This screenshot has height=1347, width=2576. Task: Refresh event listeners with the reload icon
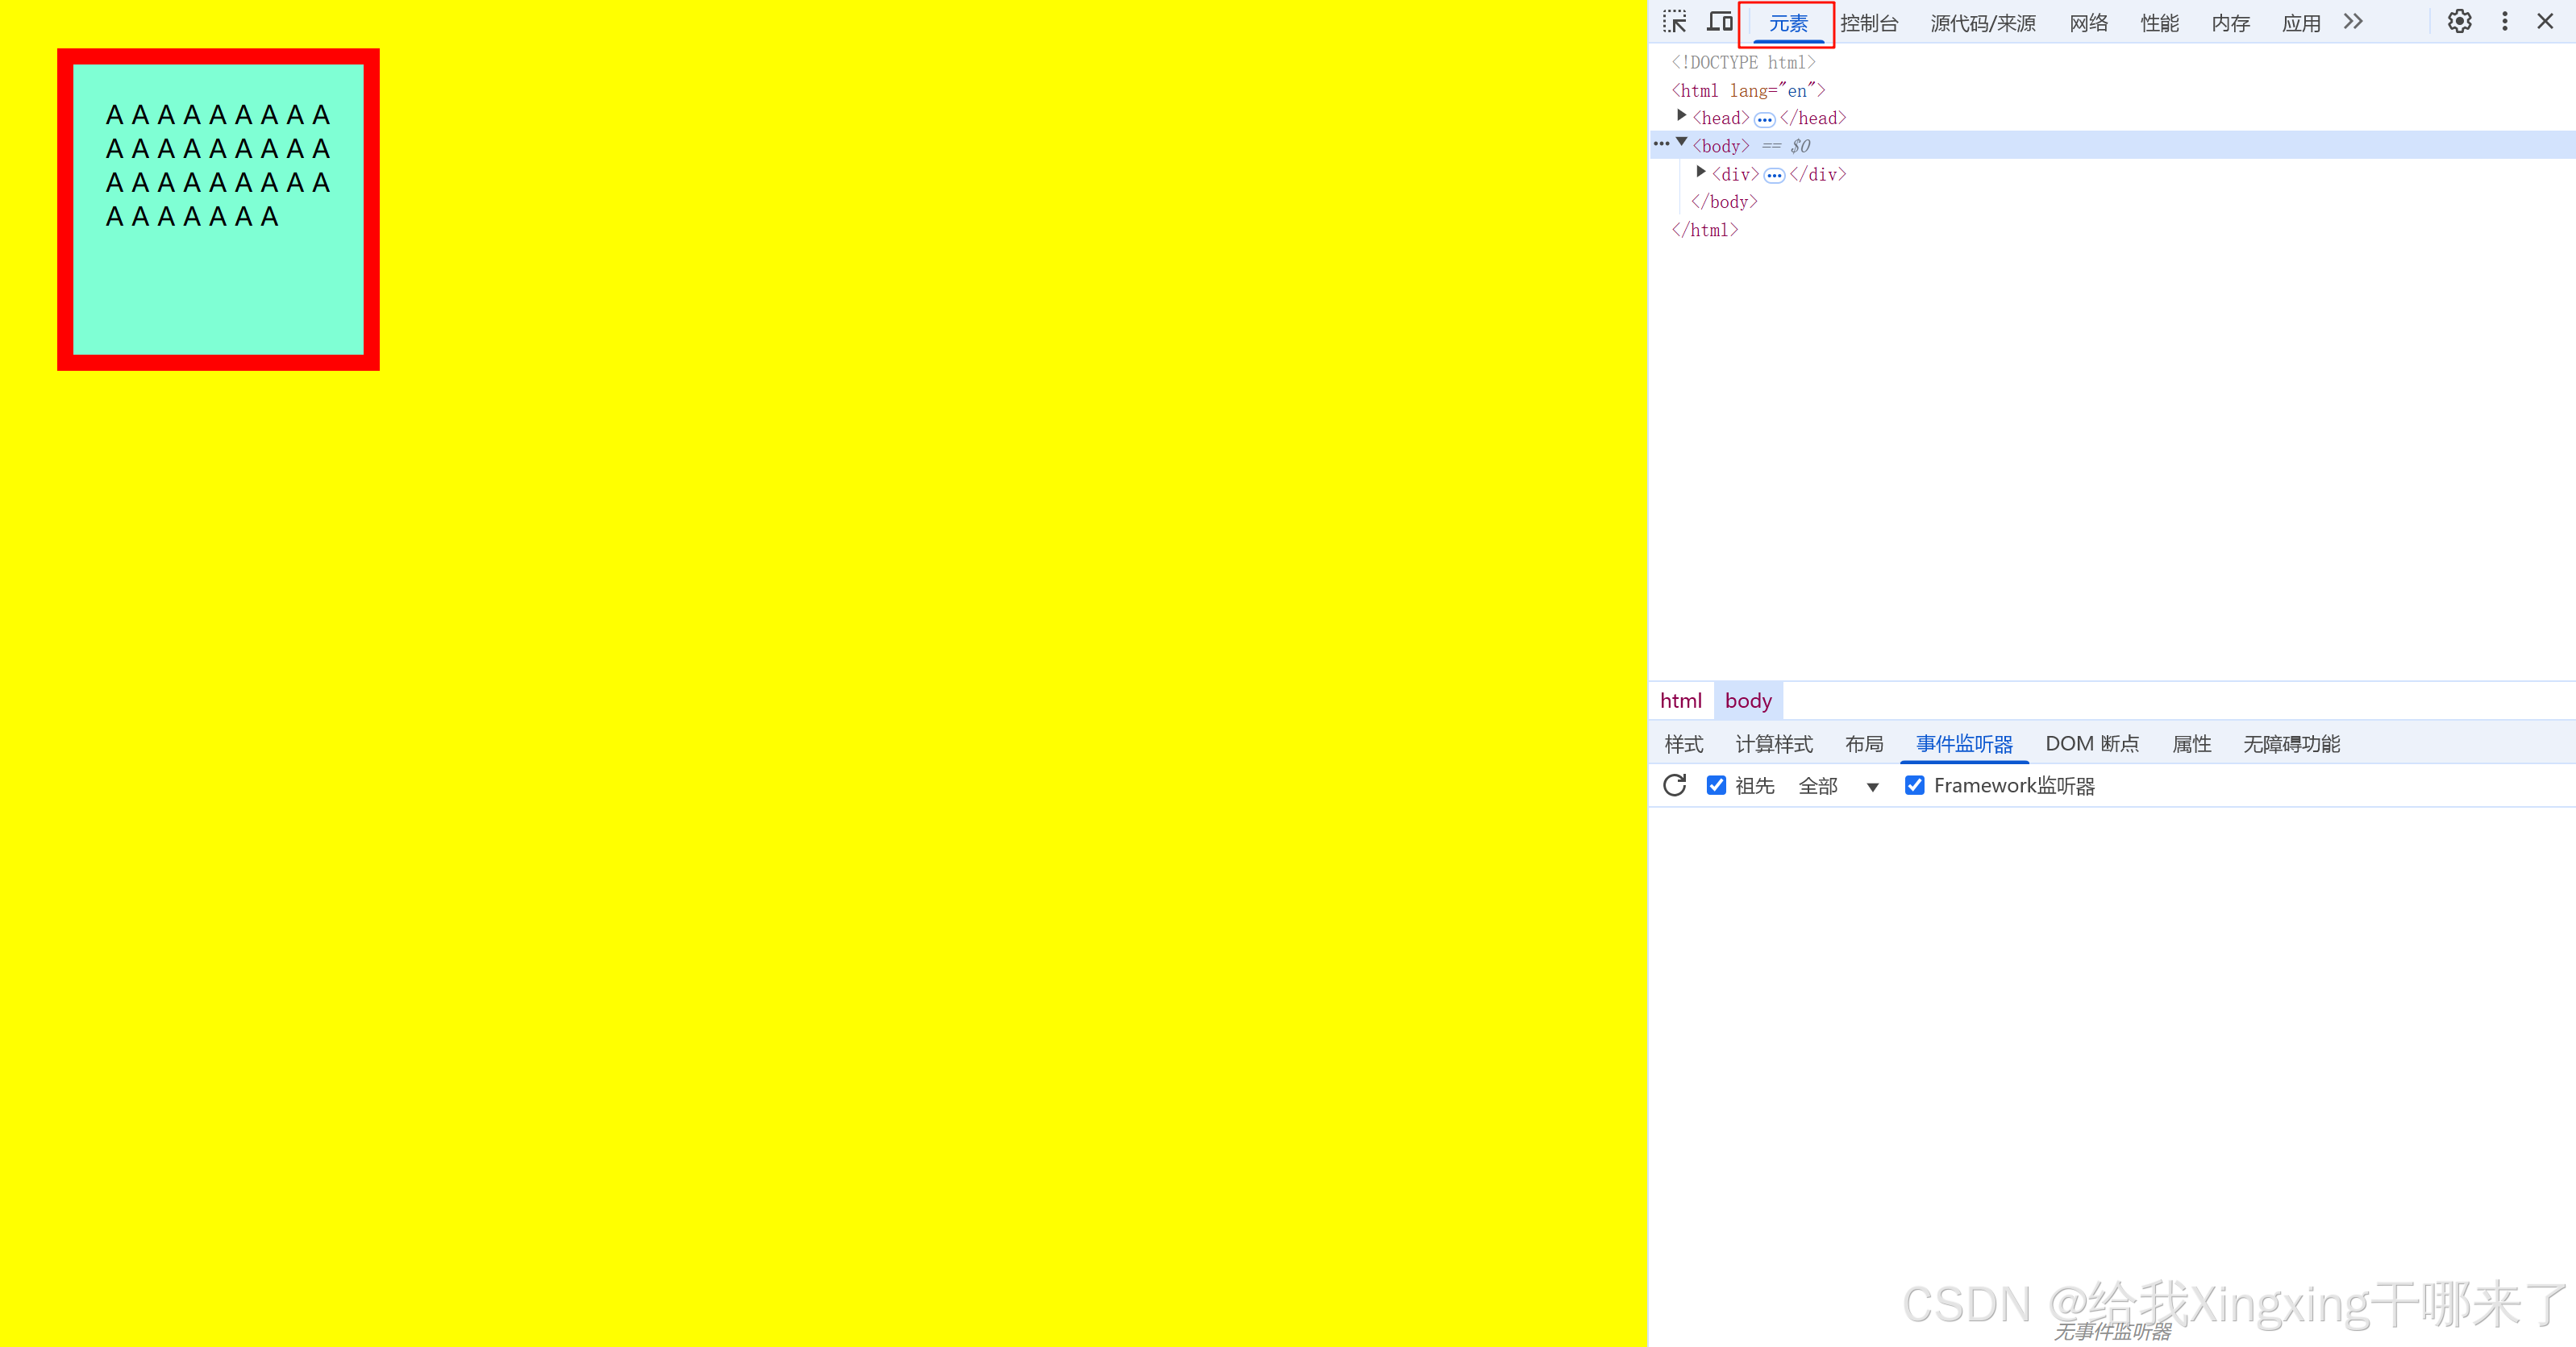pyautogui.click(x=1674, y=785)
